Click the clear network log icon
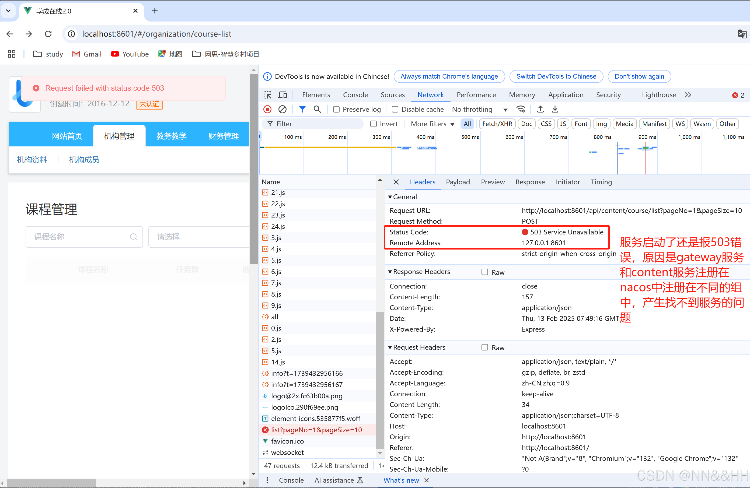 click(x=282, y=109)
